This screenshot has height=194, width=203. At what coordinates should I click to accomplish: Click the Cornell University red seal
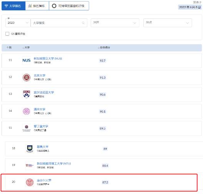coord(30,182)
